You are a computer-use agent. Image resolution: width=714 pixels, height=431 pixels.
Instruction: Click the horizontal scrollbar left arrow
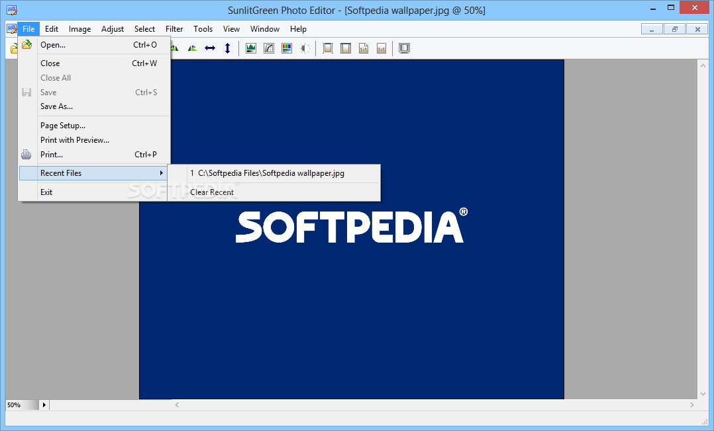[177, 405]
